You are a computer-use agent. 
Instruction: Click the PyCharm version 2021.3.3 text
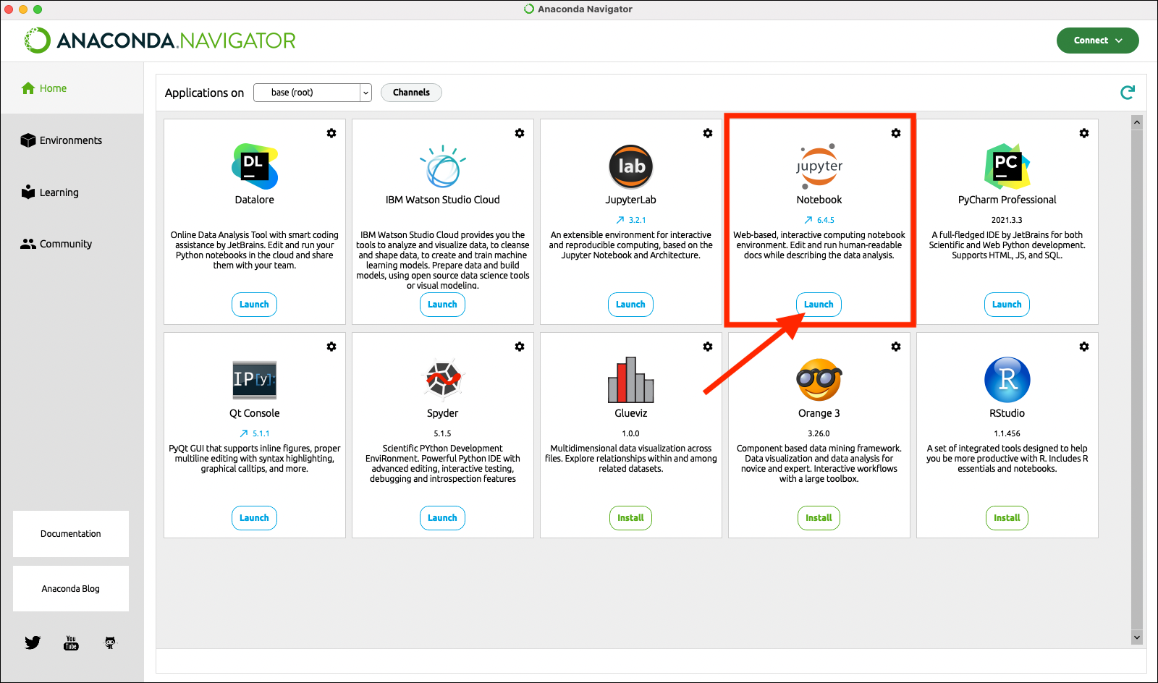click(1007, 220)
